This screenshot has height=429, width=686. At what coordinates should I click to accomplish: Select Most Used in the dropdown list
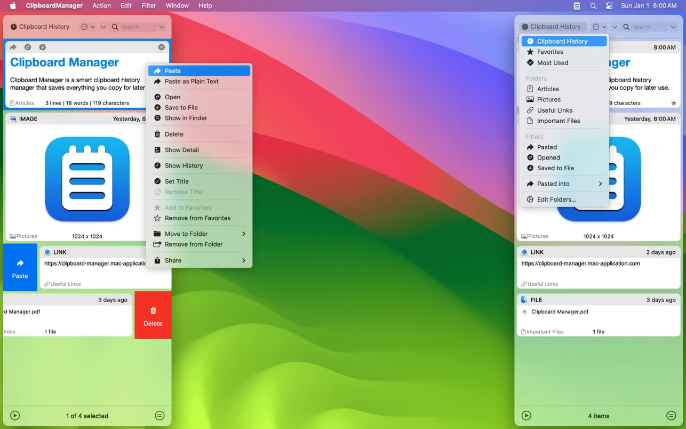(564, 62)
